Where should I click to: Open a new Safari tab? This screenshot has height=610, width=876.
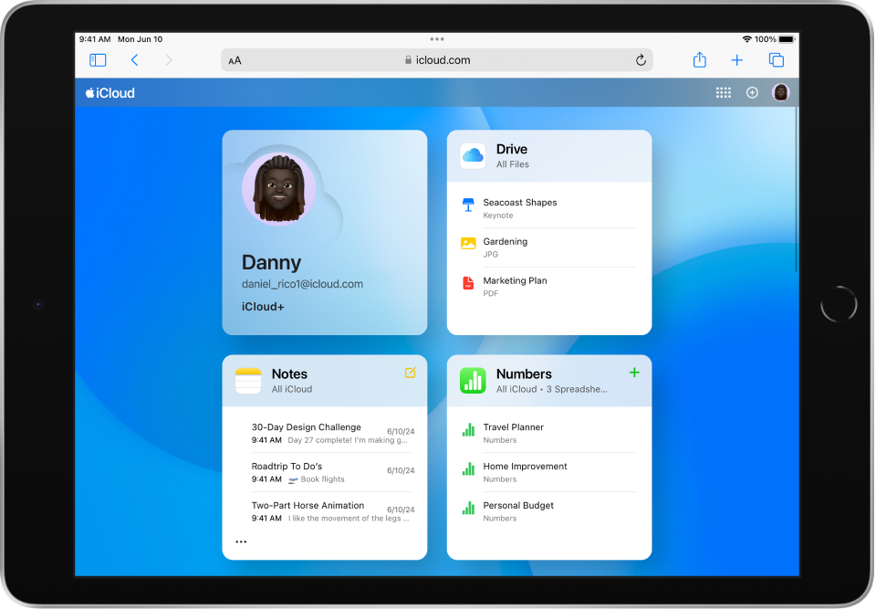point(737,60)
